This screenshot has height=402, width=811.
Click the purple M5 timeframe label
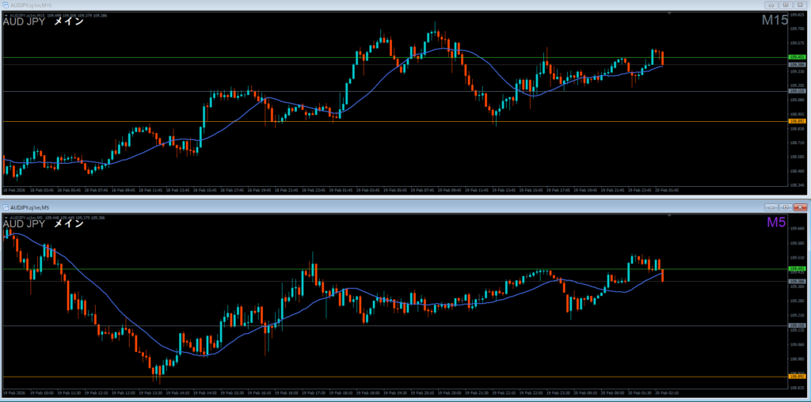click(x=775, y=223)
